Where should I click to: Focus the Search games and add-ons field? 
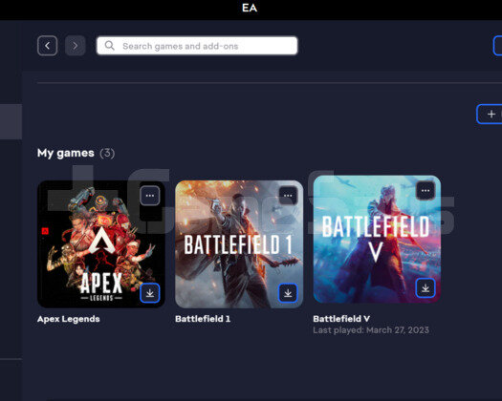pos(197,46)
